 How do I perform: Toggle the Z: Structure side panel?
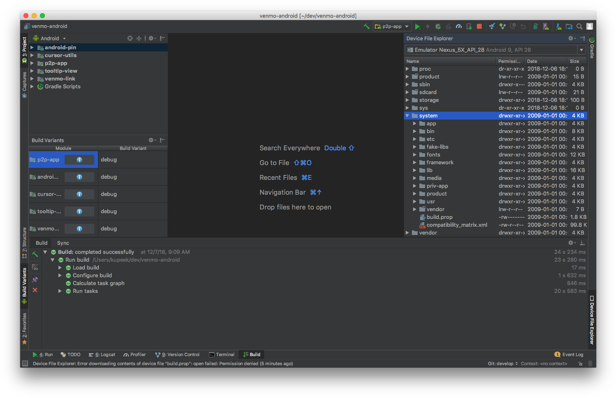24,242
